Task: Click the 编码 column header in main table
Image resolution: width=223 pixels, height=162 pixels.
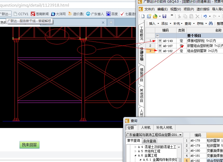Action: point(166,30)
